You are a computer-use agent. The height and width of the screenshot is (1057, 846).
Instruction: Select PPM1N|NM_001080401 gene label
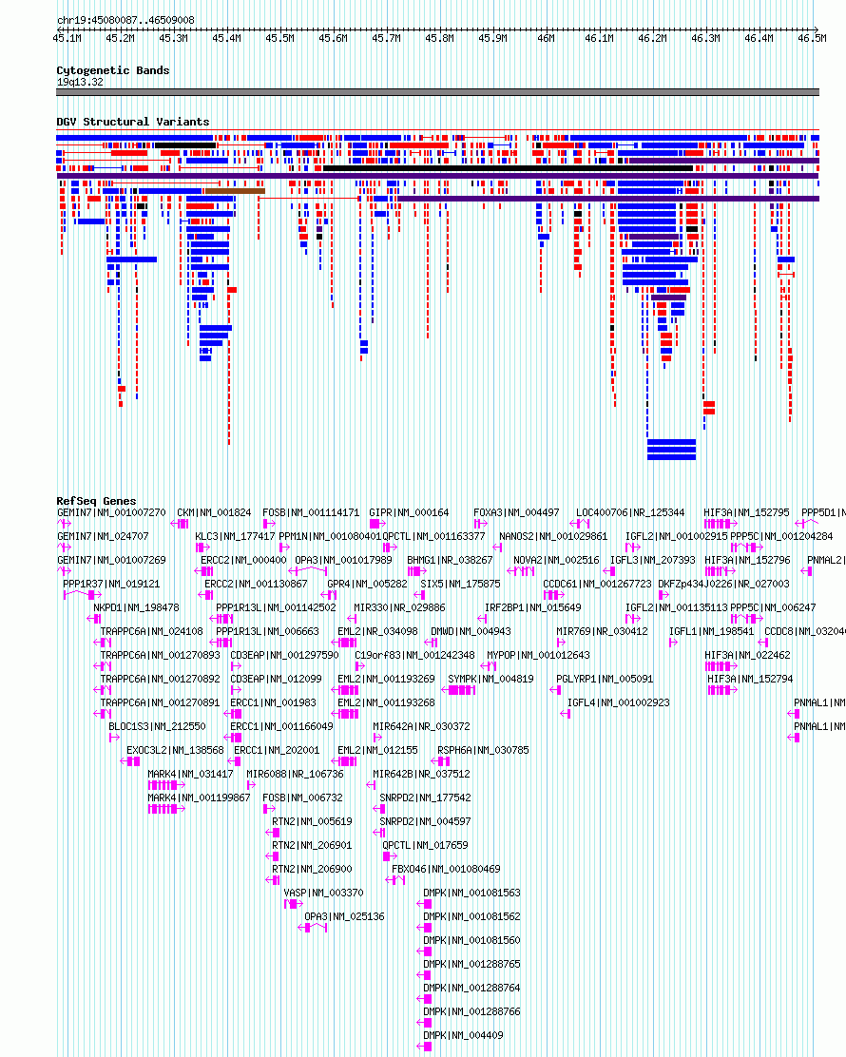point(330,536)
